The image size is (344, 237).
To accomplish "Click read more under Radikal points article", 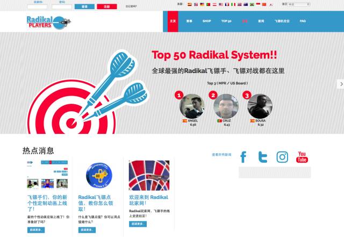I will coord(87,230).
